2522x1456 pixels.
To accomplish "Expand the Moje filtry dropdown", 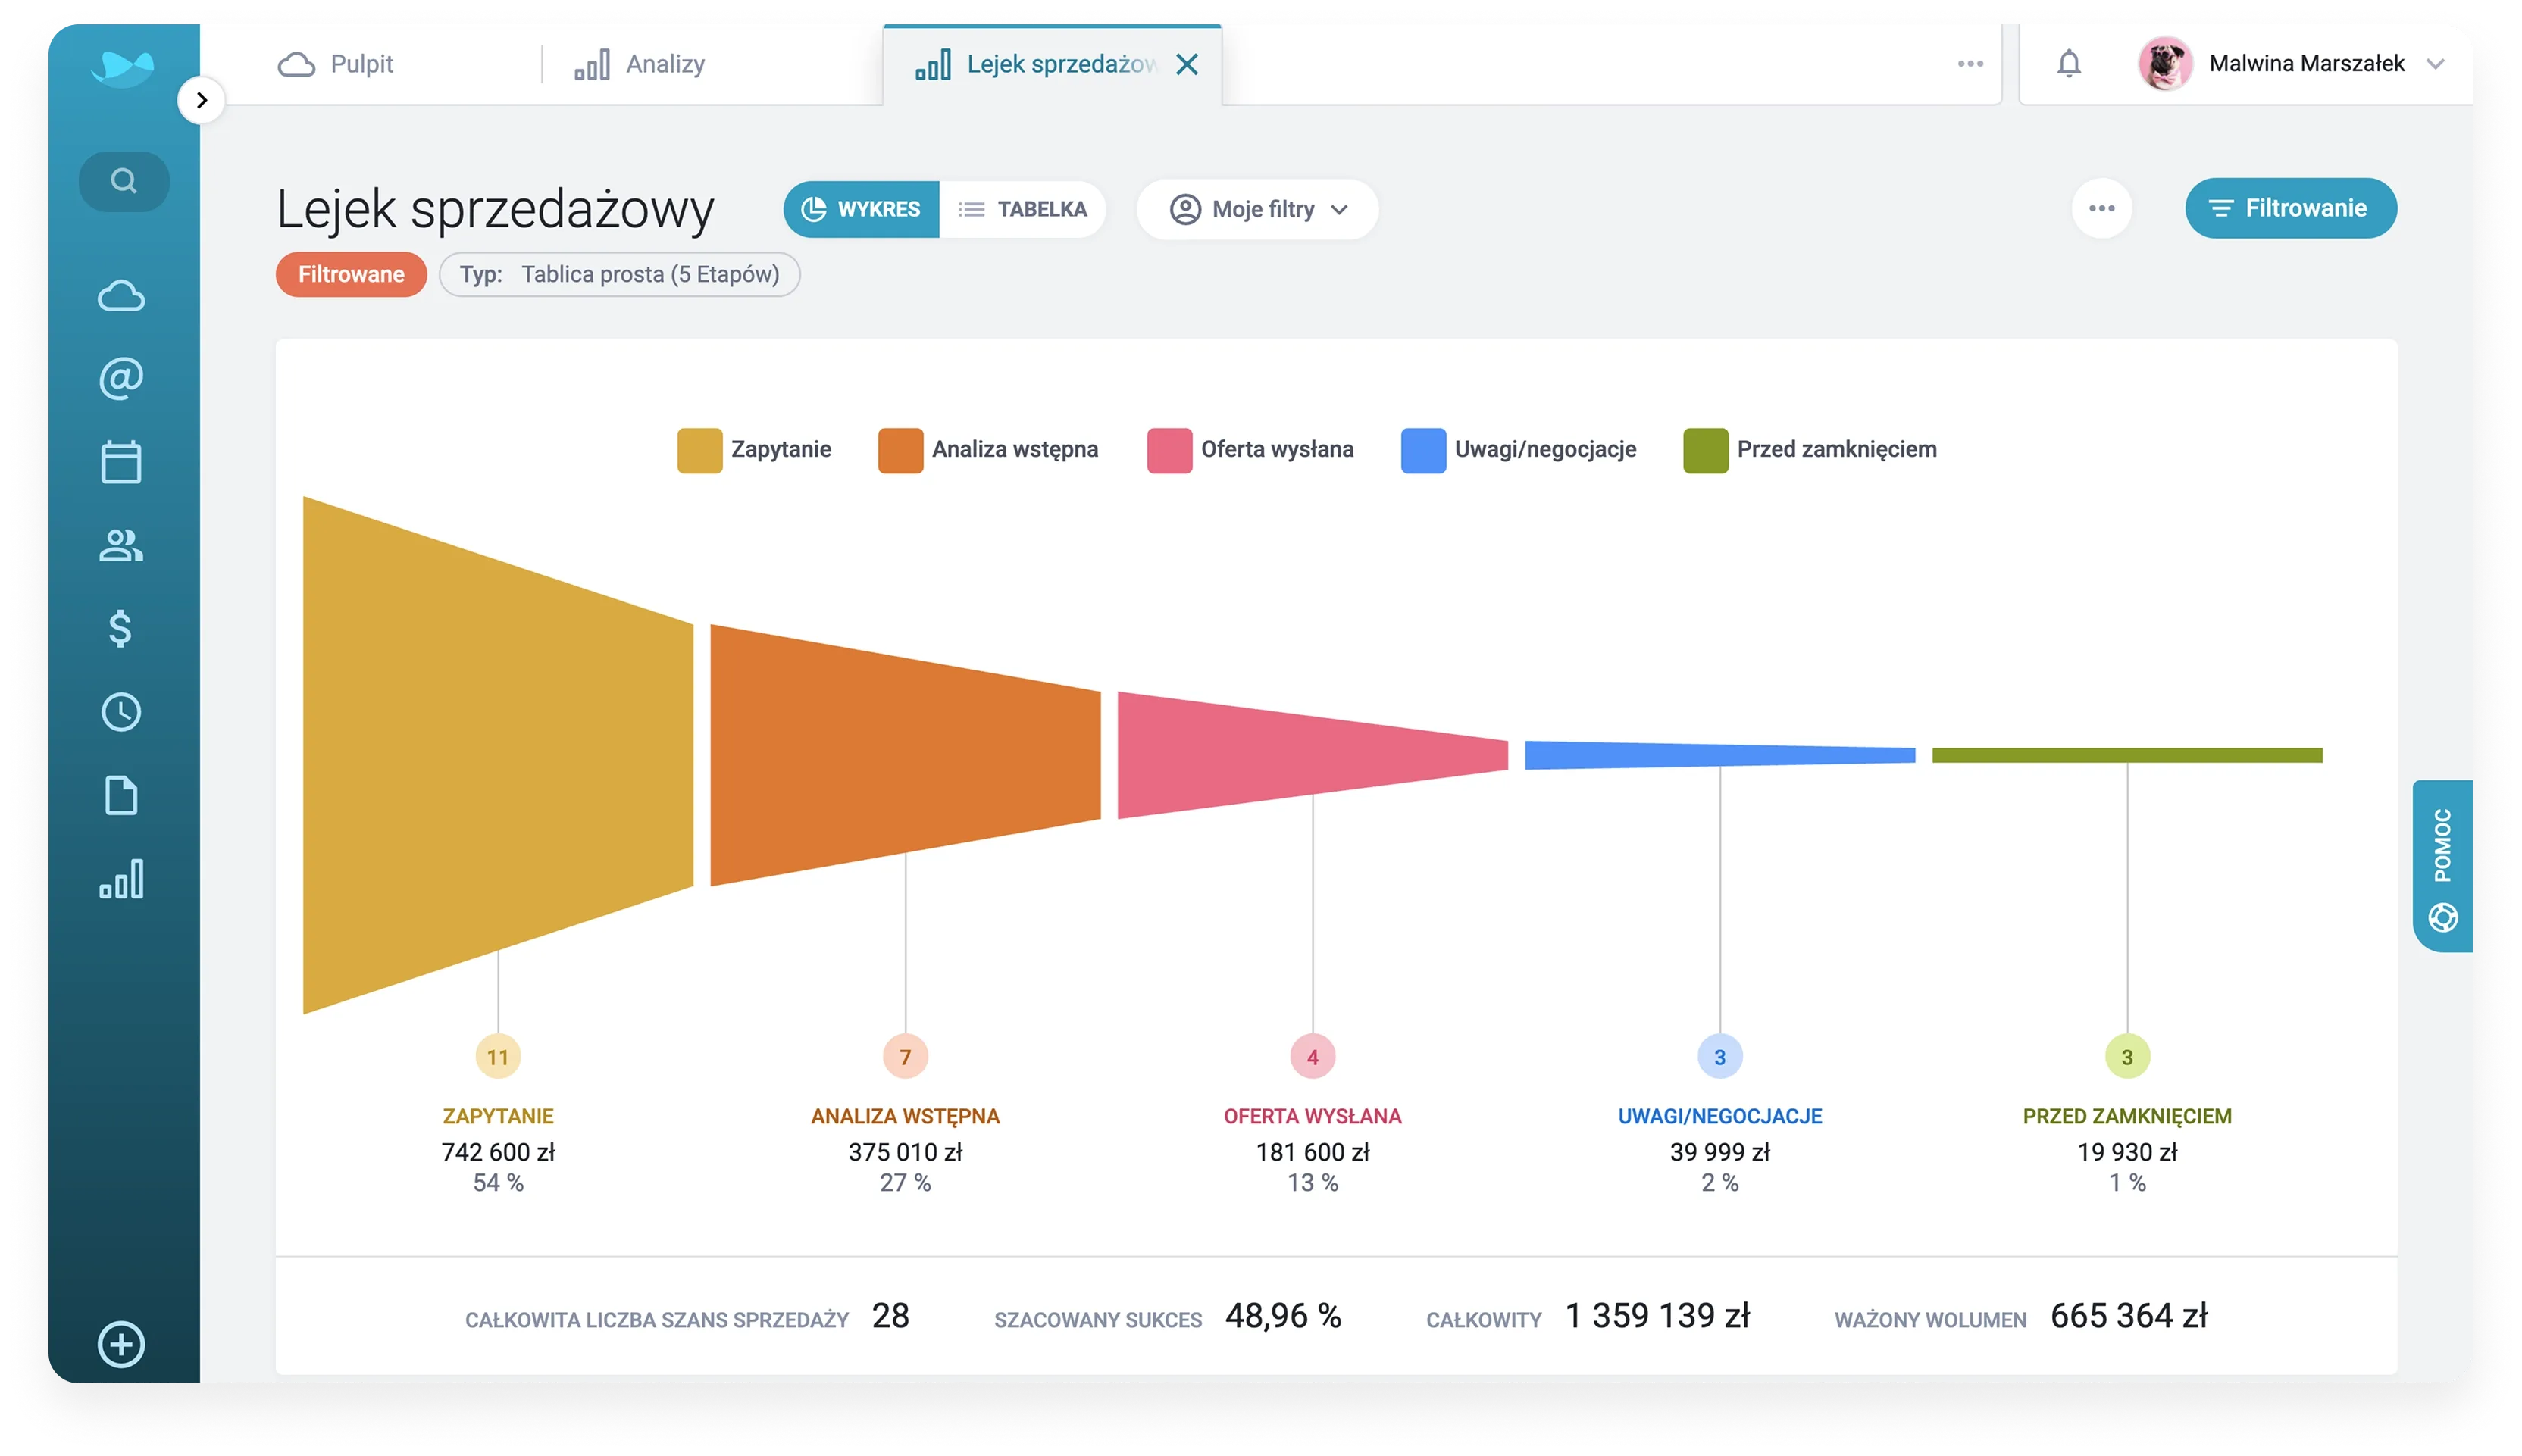I will point(1256,209).
